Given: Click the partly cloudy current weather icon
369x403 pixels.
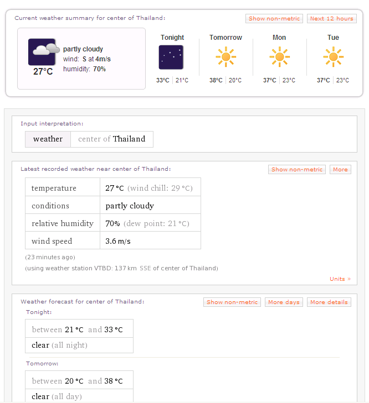Looking at the screenshot, I should (x=43, y=52).
